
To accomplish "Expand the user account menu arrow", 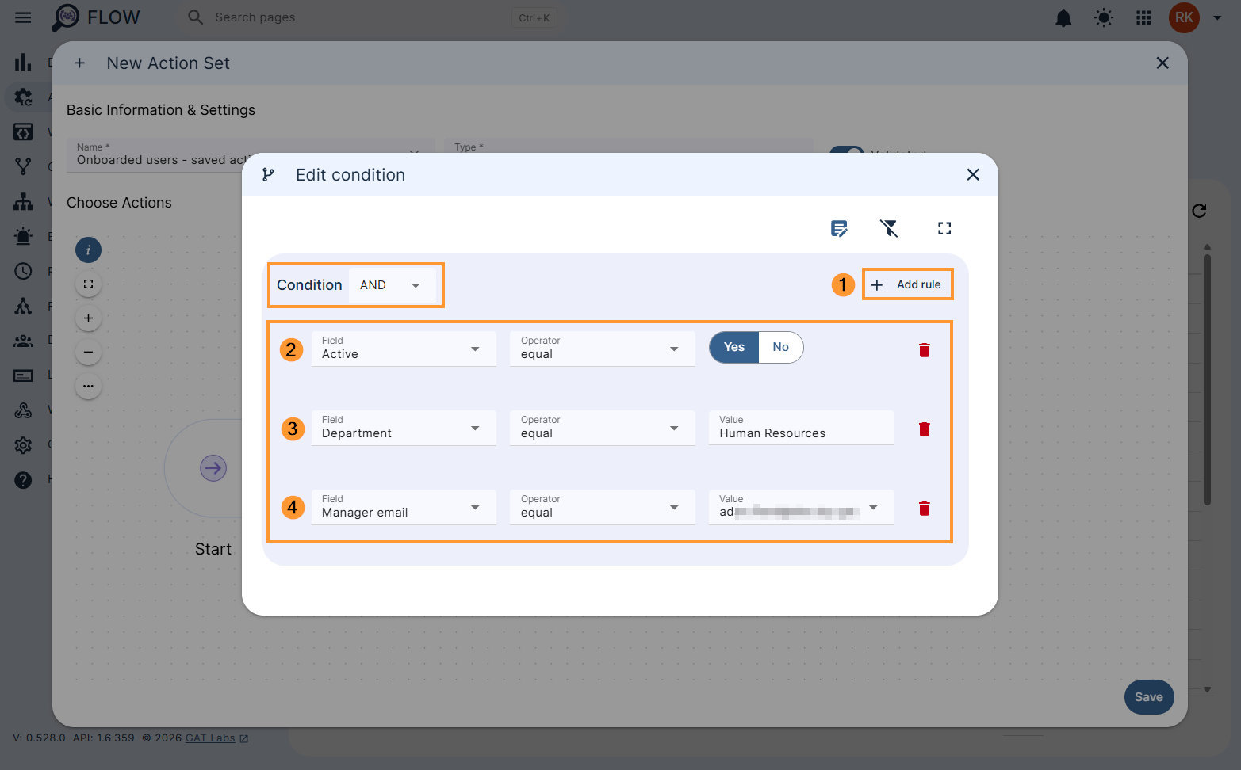I will tap(1217, 17).
